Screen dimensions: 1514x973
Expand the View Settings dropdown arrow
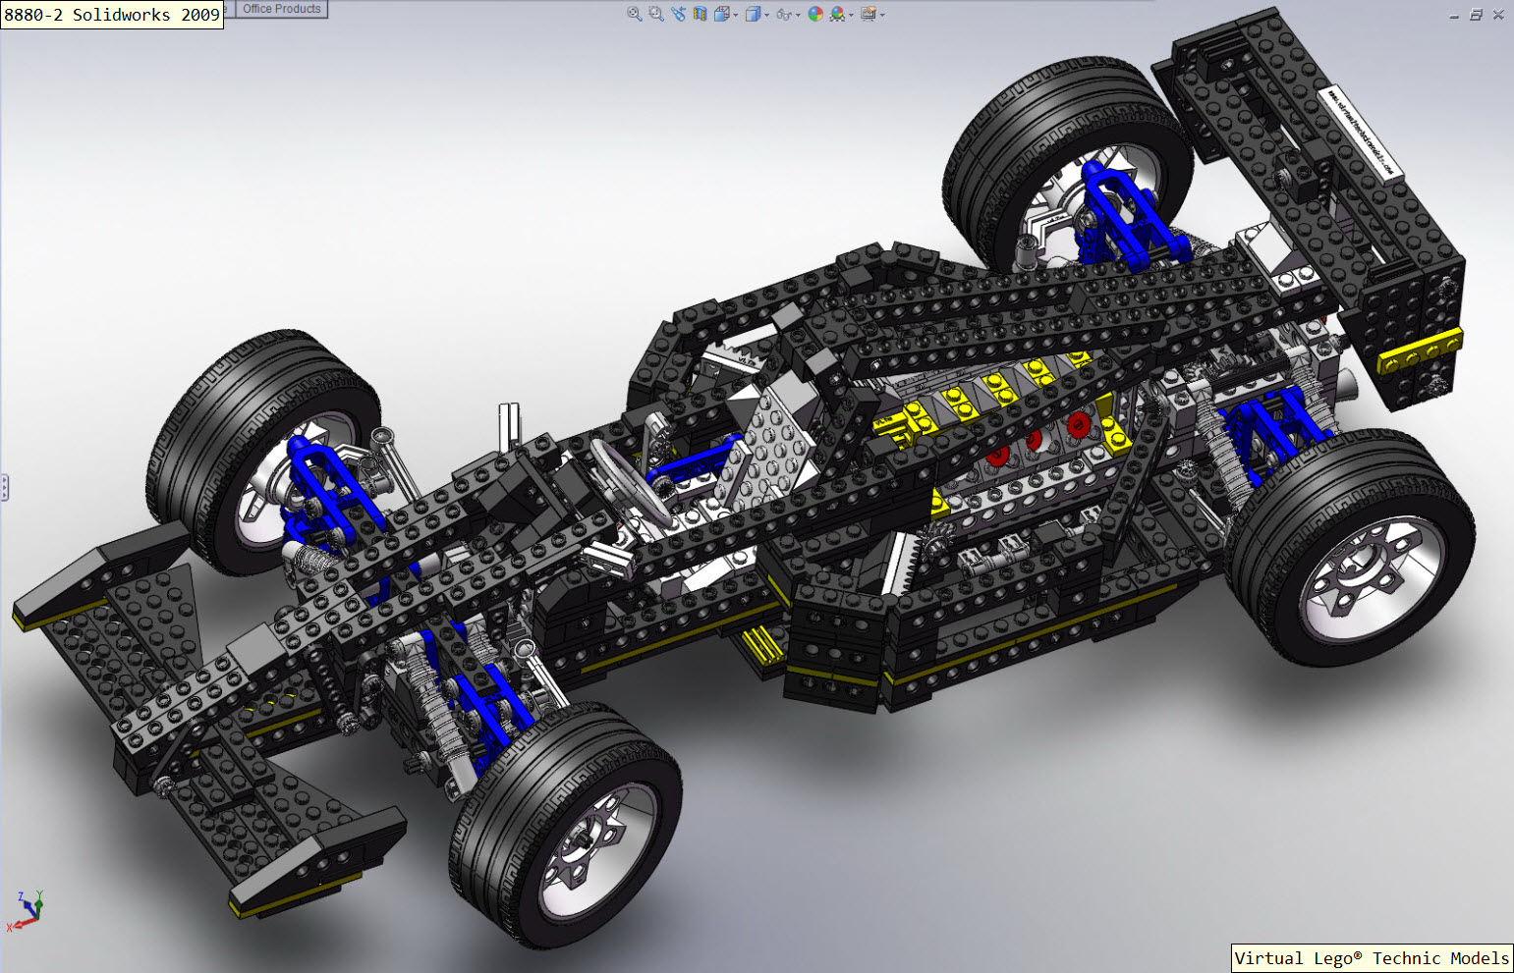[882, 15]
